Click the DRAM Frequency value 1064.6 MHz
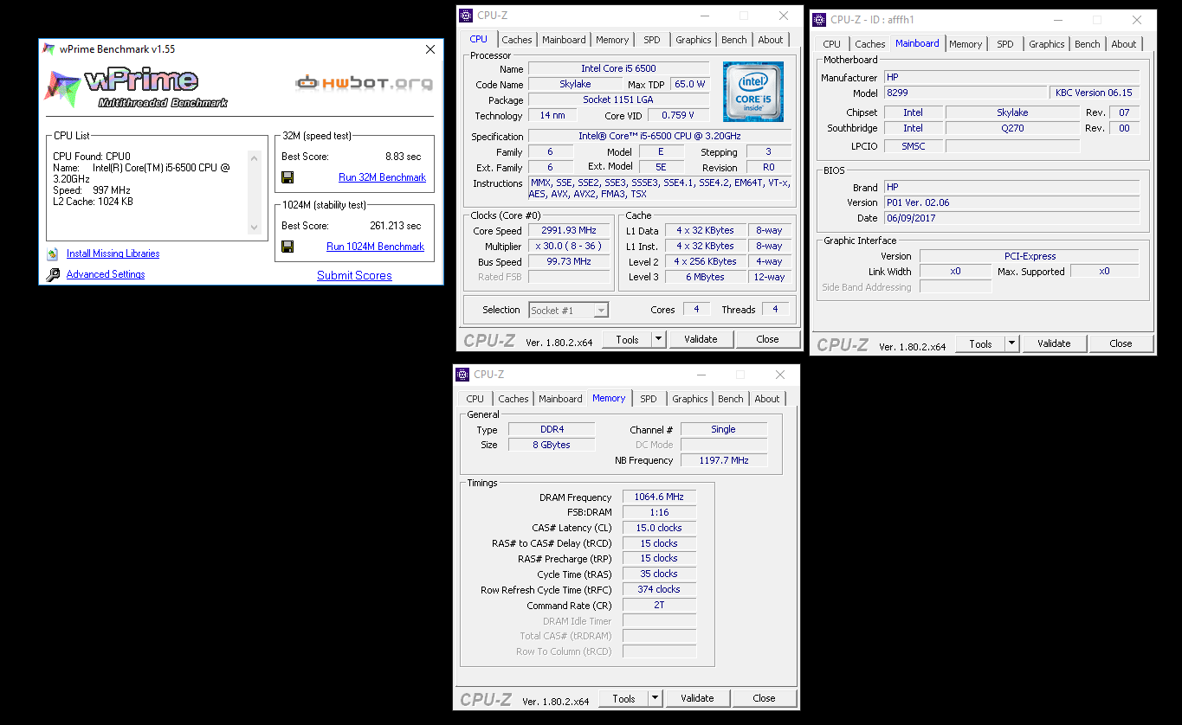Image resolution: width=1182 pixels, height=725 pixels. [x=659, y=497]
